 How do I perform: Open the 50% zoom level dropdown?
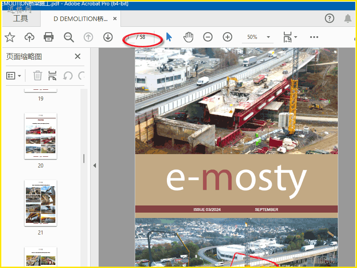(x=268, y=37)
